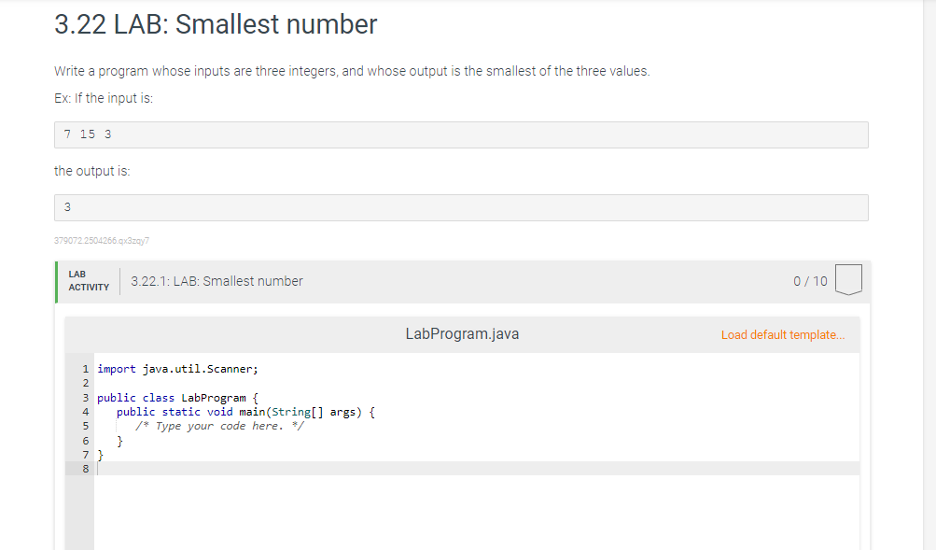Click the 0 / 10 score text

click(x=810, y=281)
